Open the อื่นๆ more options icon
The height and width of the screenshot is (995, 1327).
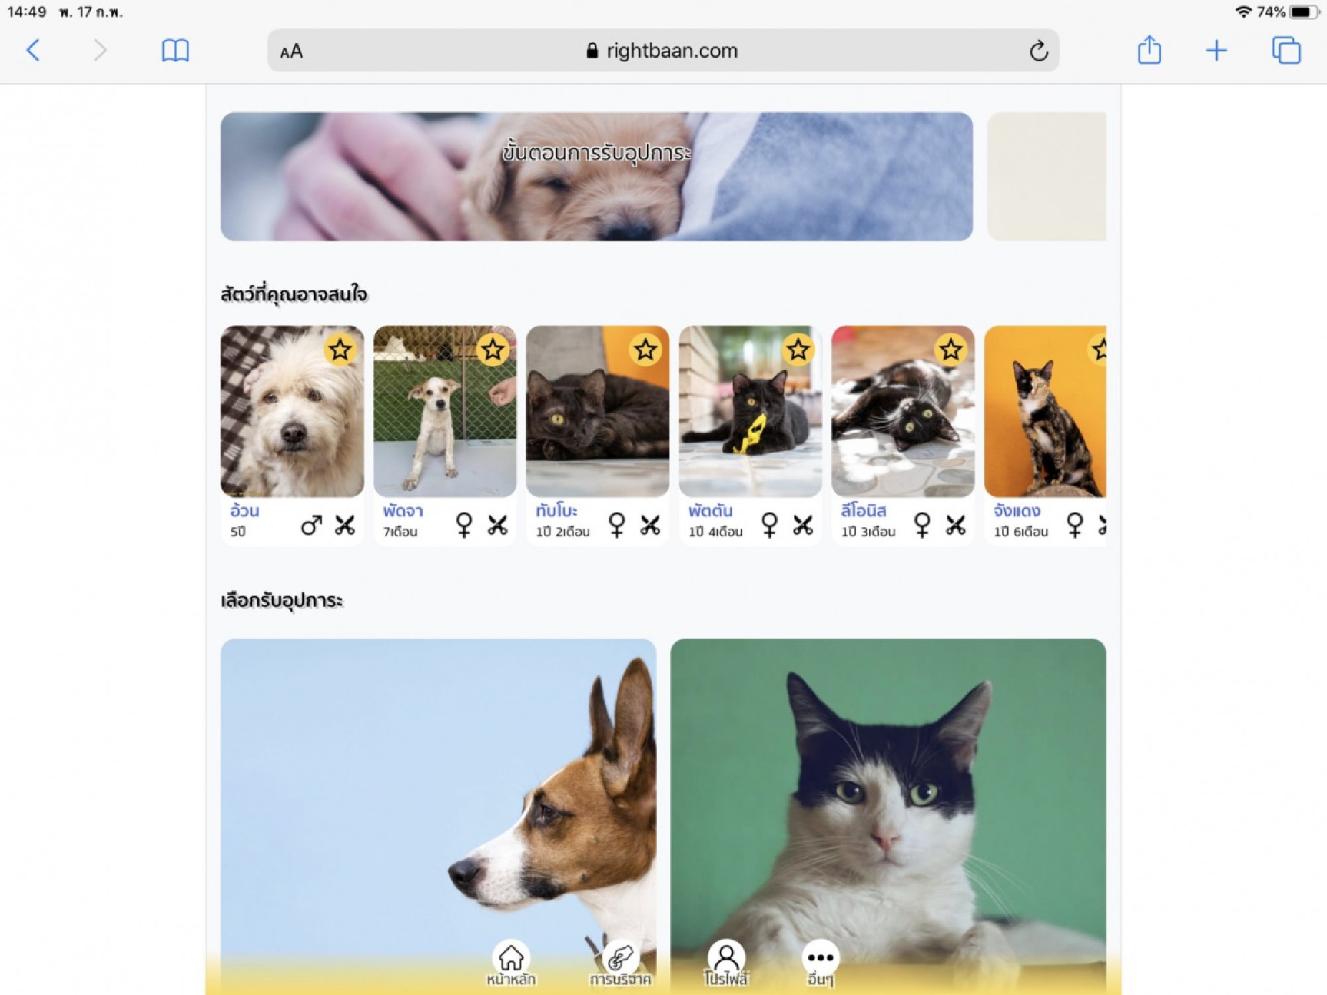(x=821, y=955)
